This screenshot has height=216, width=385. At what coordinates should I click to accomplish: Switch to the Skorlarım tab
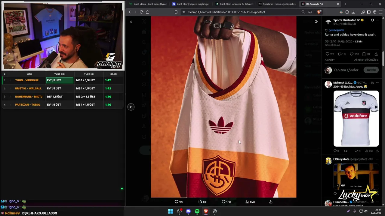tap(277, 4)
